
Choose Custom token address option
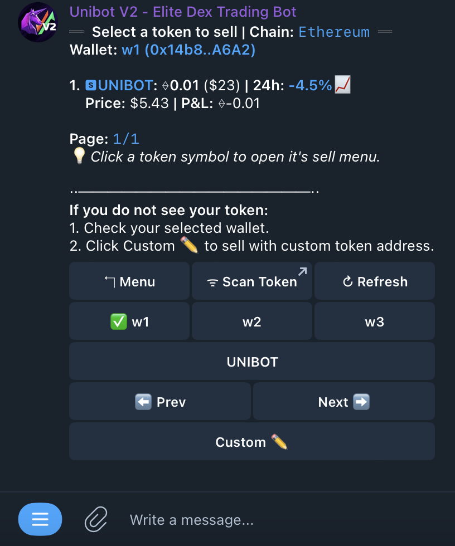[252, 441]
